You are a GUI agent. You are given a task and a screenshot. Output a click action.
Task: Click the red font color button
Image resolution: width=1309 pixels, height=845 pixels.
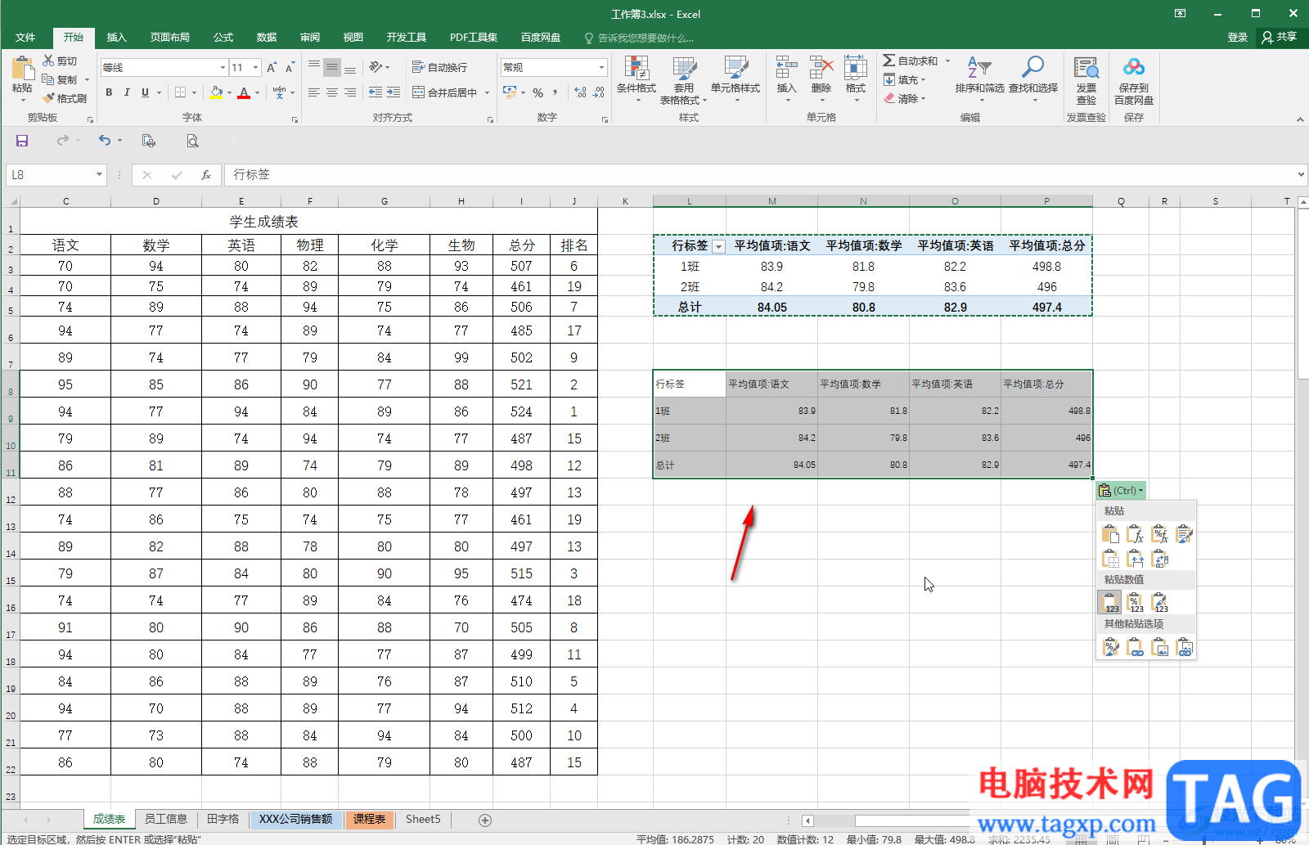[244, 92]
